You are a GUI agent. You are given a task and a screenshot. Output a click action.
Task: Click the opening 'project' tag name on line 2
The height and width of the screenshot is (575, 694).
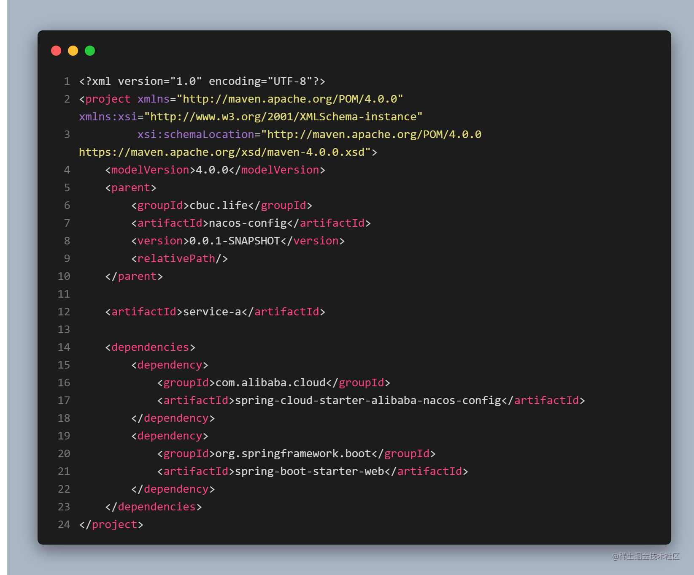[x=108, y=99]
